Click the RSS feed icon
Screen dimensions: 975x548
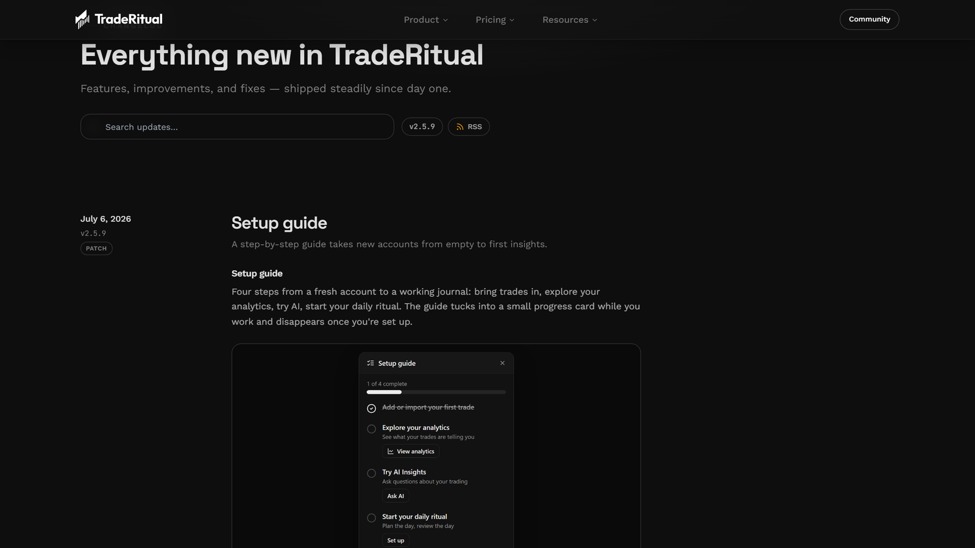460,127
